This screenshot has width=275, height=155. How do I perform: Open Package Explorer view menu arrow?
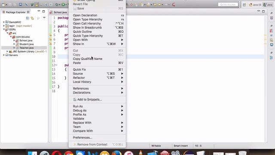[44, 18]
